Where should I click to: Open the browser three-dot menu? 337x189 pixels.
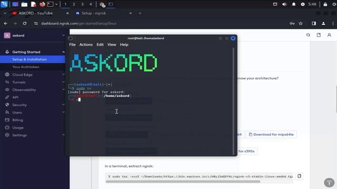[x=333, y=23]
